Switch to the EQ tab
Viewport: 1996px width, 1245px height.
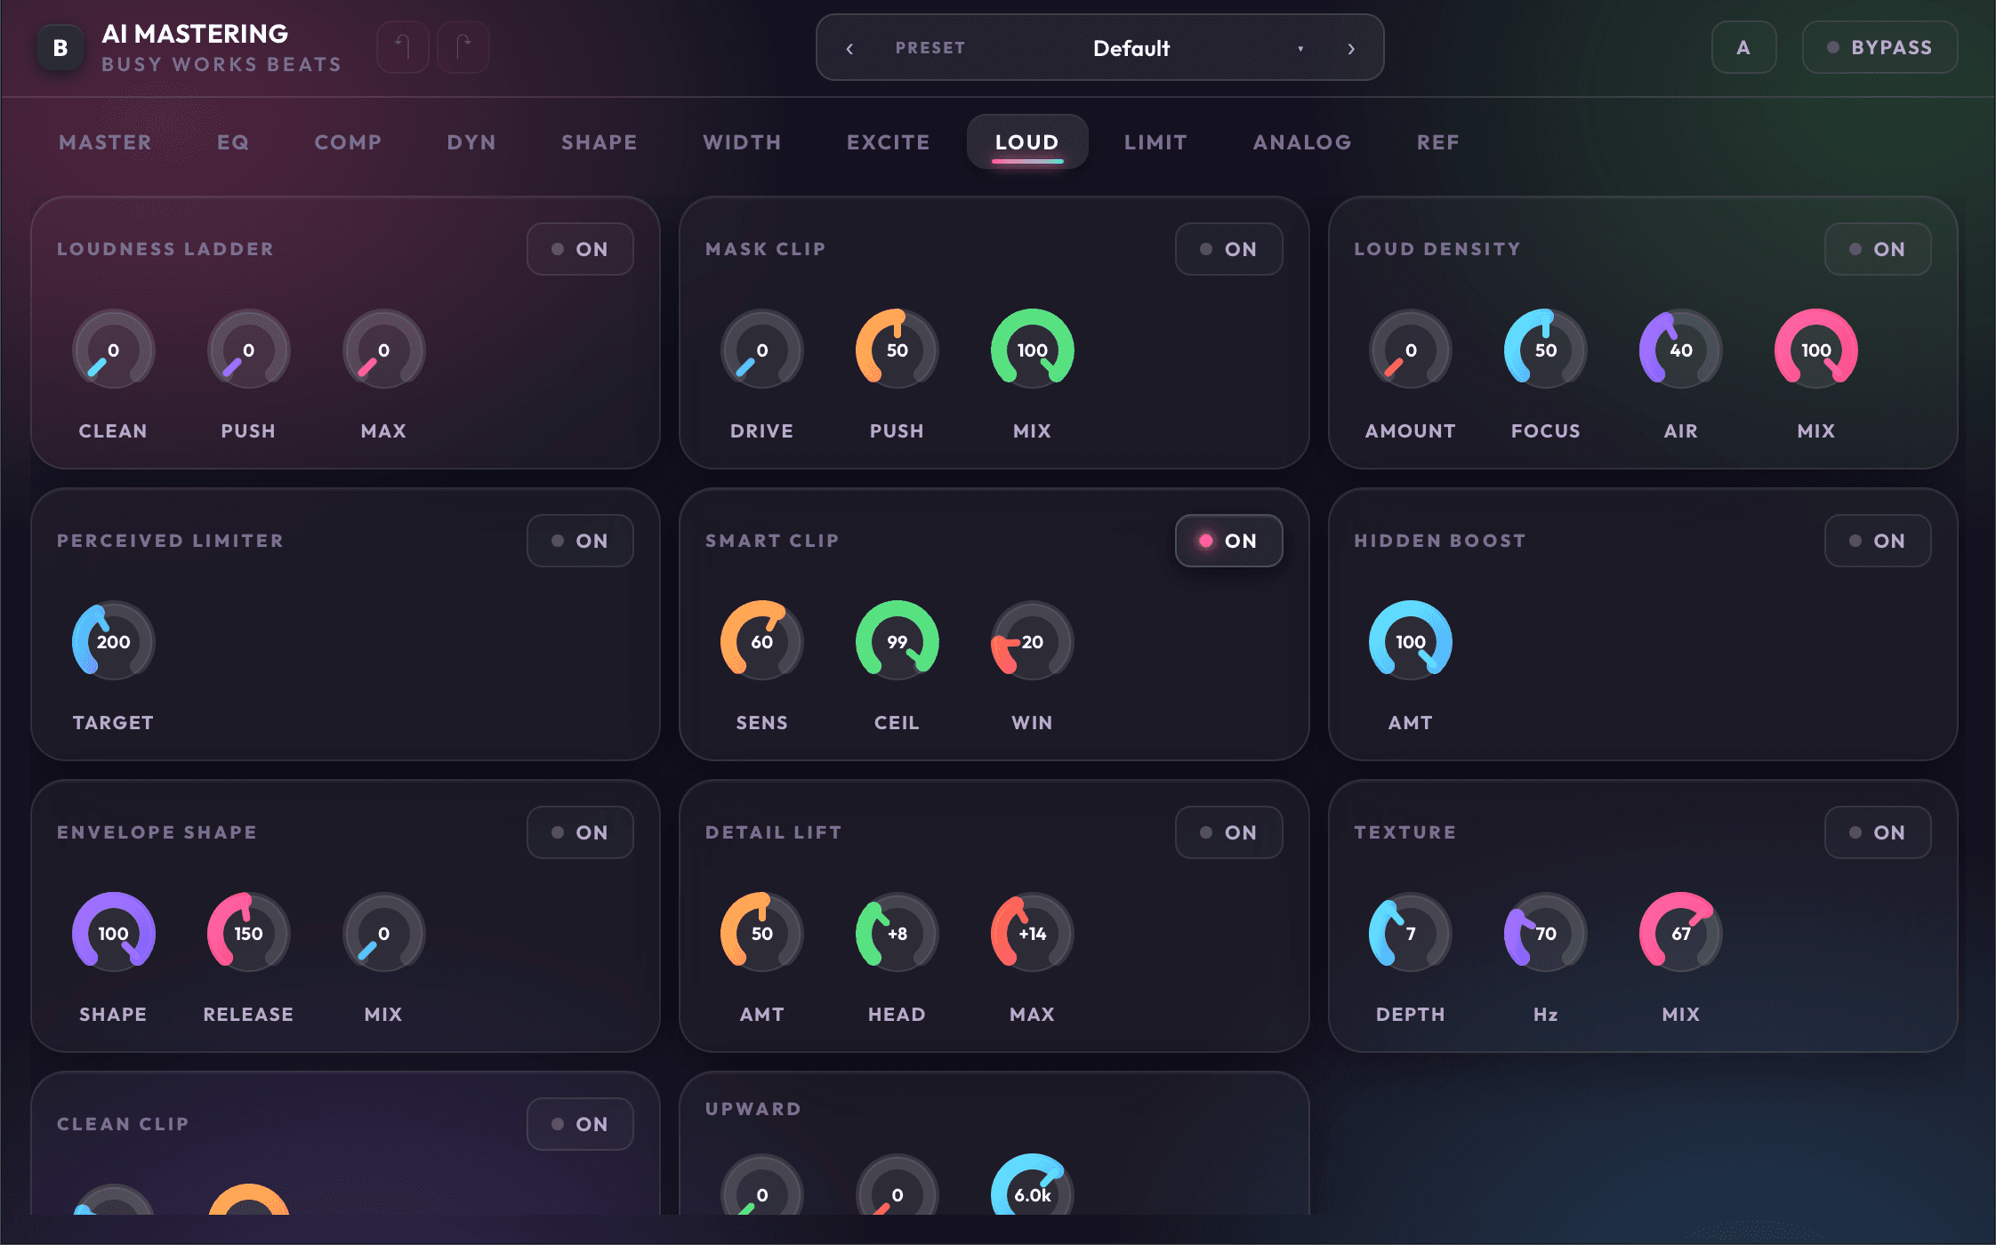click(x=233, y=142)
